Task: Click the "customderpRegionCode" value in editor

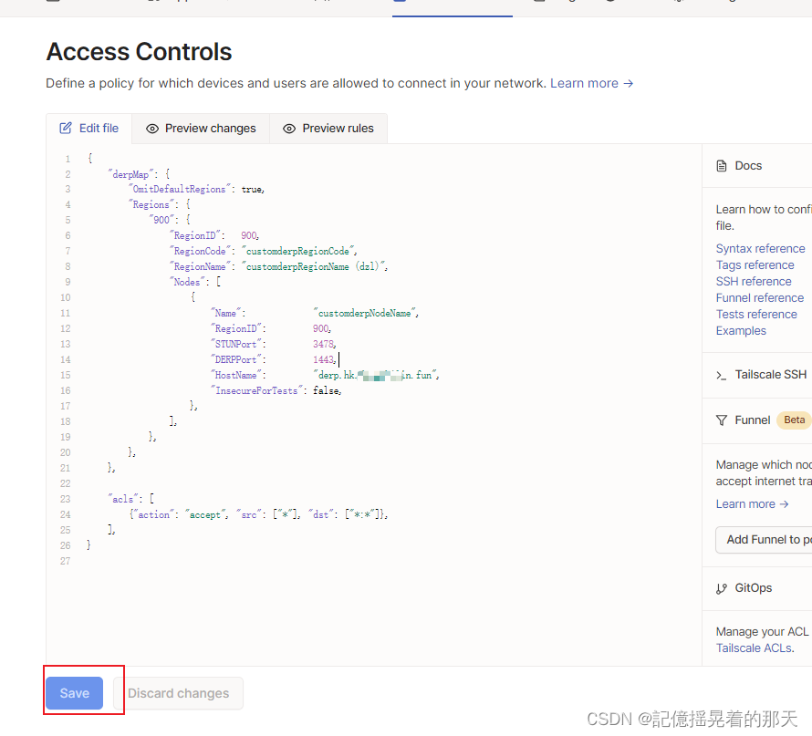Action: (299, 251)
